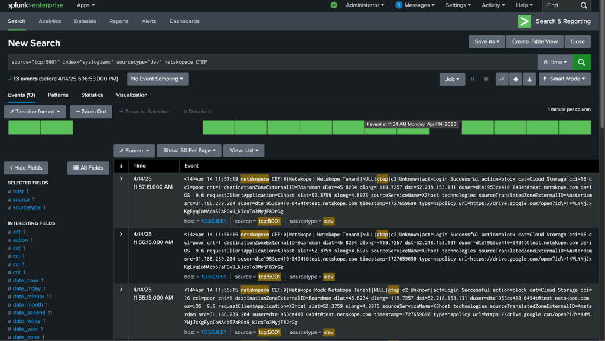Click the page vertical scrollbar

[x=602, y=64]
